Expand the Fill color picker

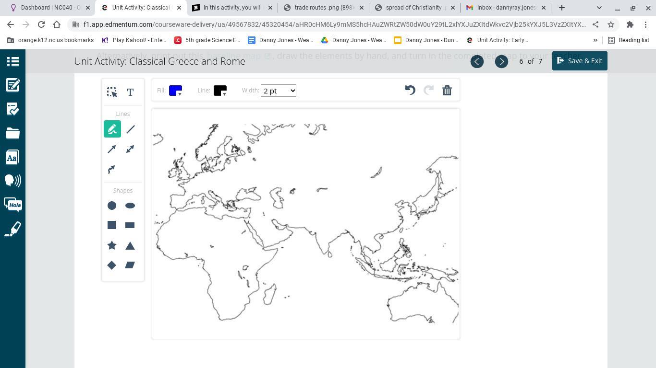coord(176,91)
